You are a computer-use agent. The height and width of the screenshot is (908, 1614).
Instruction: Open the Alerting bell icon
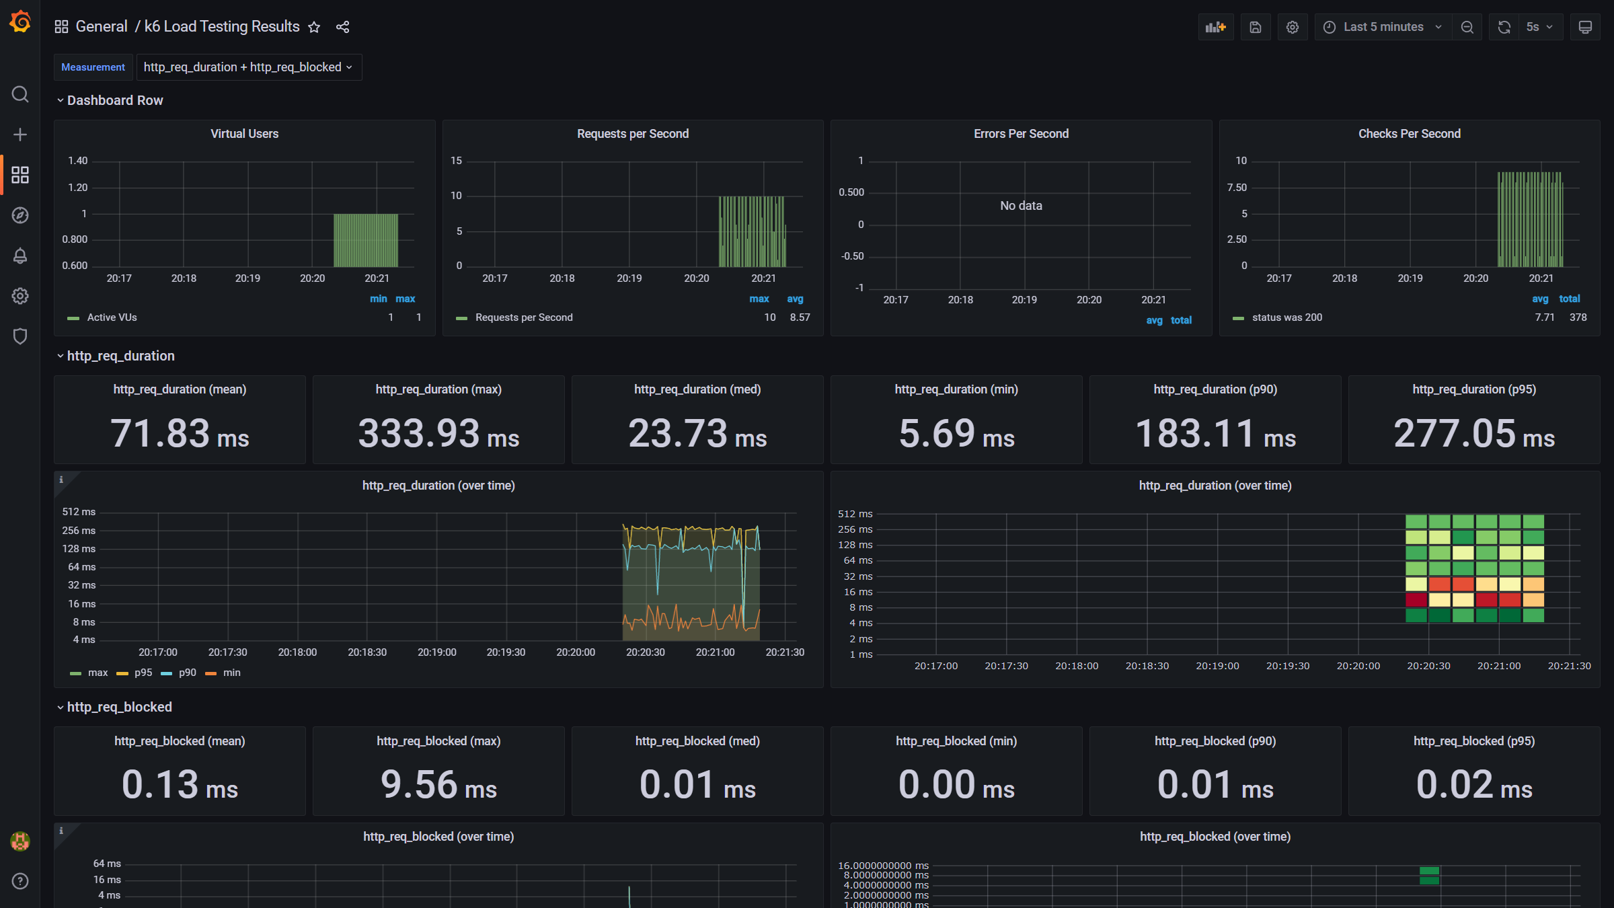click(20, 256)
